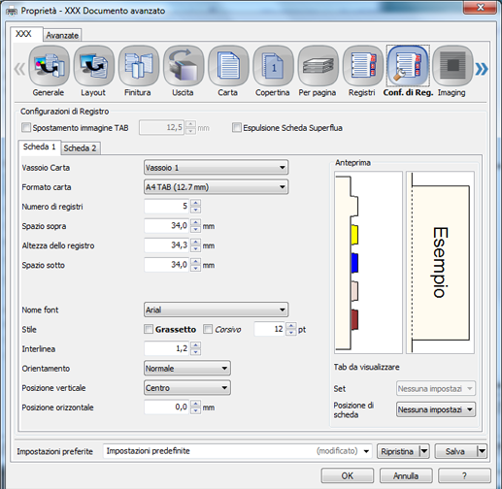Expand the Vassoio Carta dropdown

coord(216,168)
